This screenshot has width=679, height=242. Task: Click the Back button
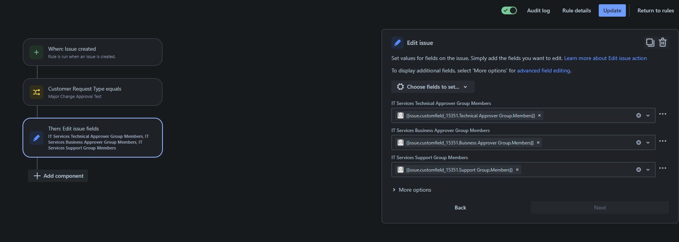(460, 208)
